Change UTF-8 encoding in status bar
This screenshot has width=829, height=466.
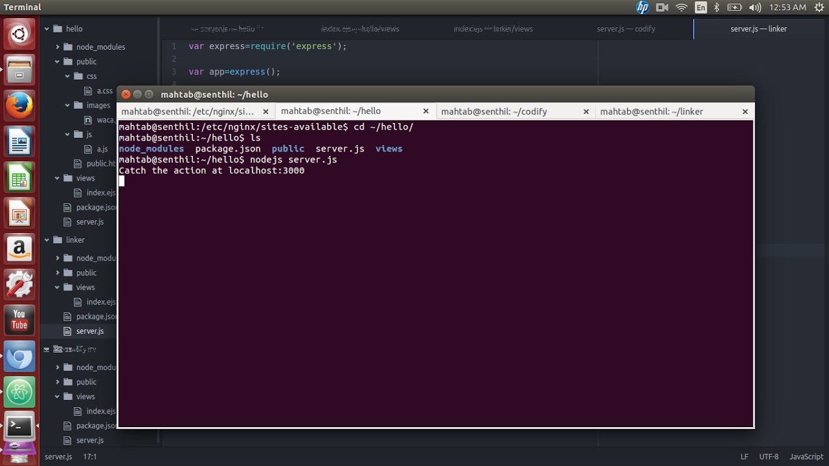[x=769, y=457]
